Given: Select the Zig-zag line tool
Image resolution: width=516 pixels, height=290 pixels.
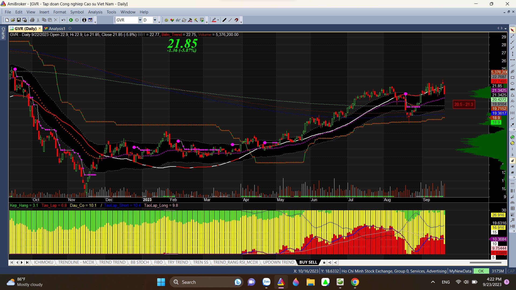Looking at the screenshot, I should point(513,119).
